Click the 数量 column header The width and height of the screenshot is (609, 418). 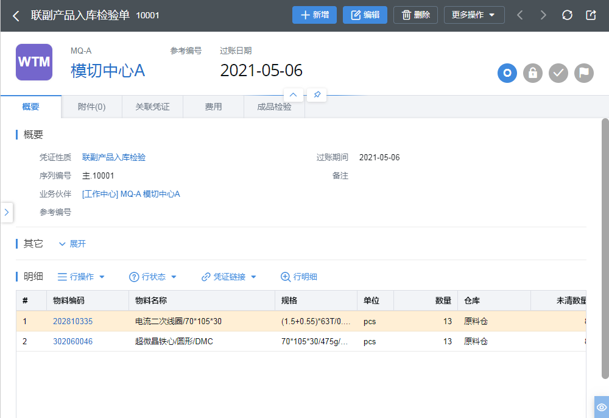tap(426, 300)
